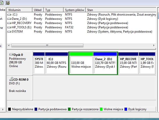Click the settings toolbar icon beside Refresh

(8, 3)
